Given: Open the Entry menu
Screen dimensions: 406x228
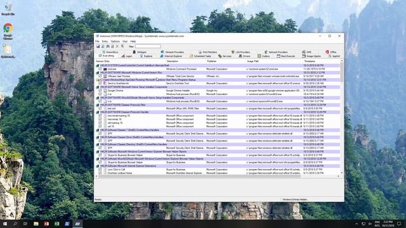Looking at the screenshot, I should [105, 41].
